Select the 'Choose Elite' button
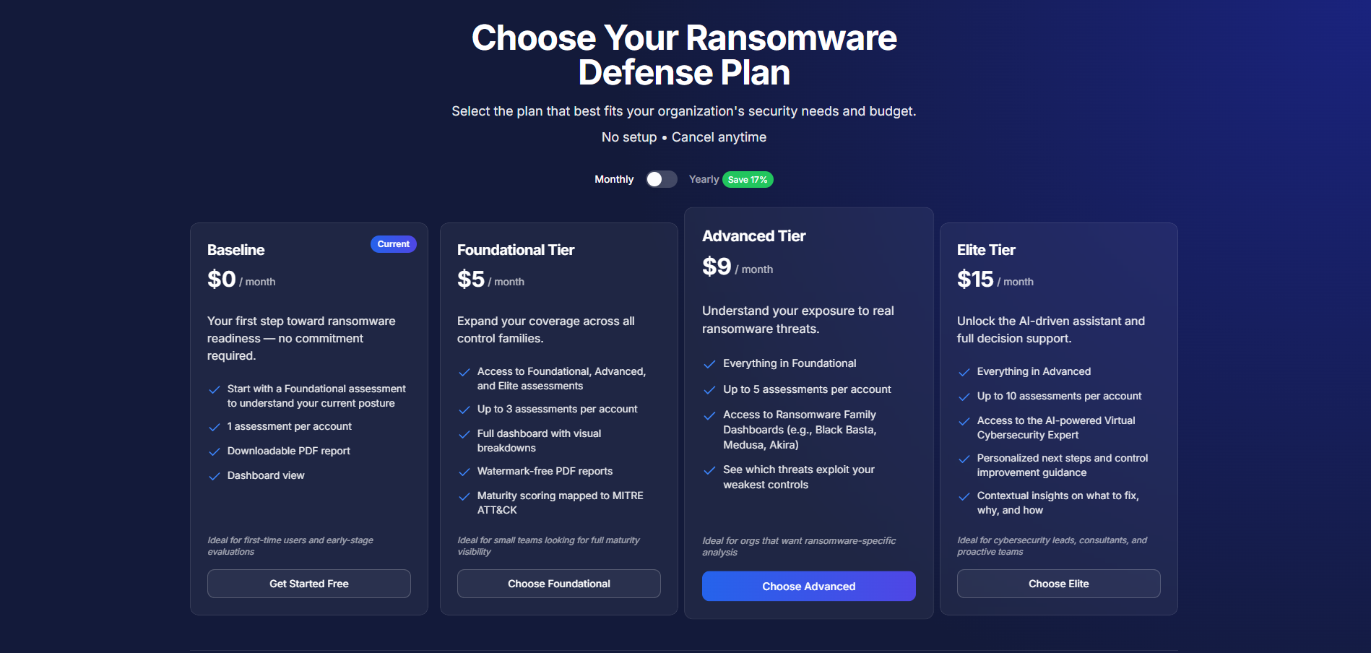Viewport: 1371px width, 653px height. tap(1058, 583)
